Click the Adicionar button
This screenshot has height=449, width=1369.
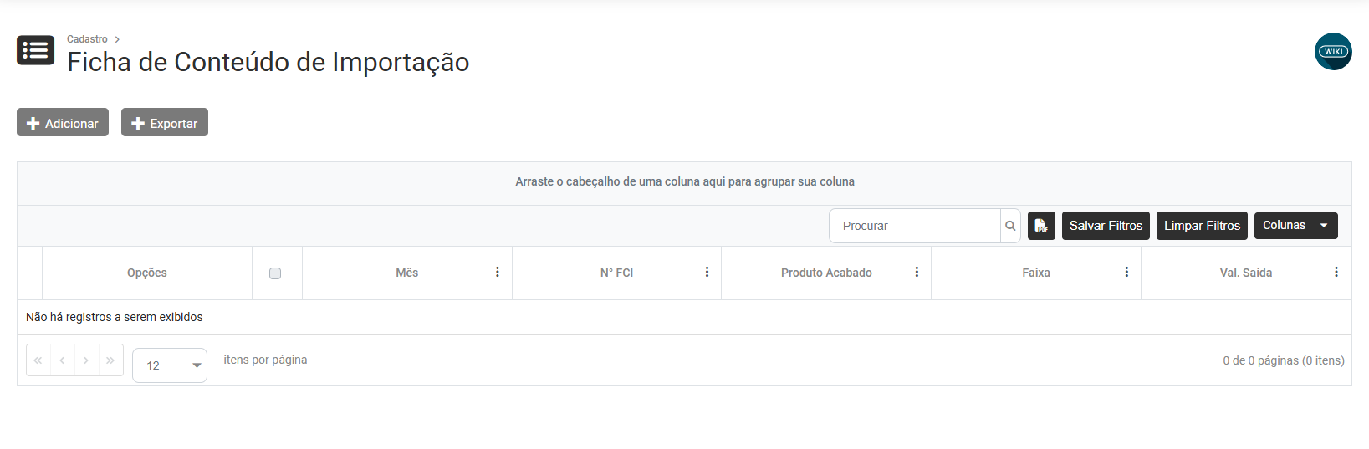click(x=63, y=123)
